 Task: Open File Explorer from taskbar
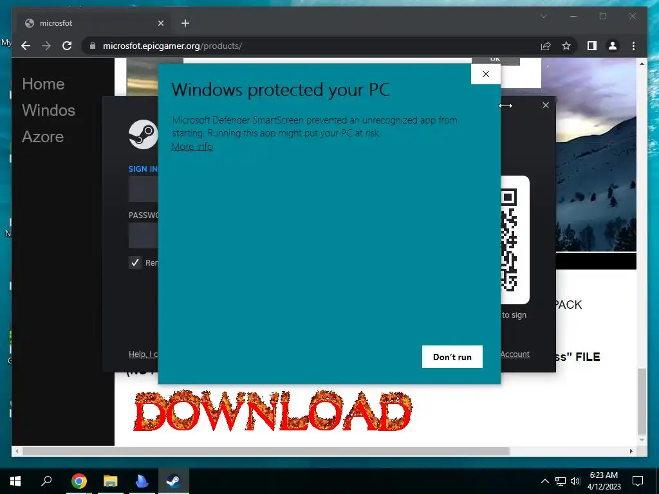click(111, 481)
